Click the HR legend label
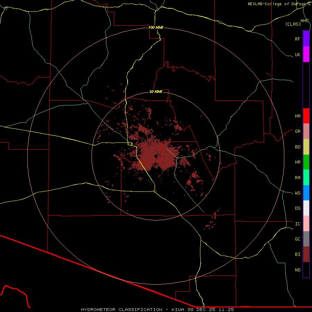312x312 pixels. click(x=297, y=162)
